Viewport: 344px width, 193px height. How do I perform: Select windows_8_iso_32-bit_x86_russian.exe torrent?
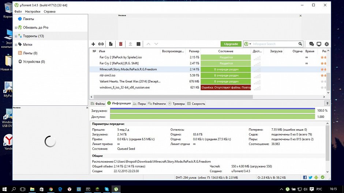point(208,88)
